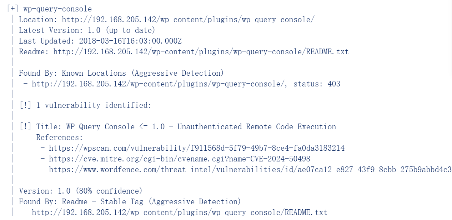Click the [+] marker before wp-query-console
Screen dimensions: 452x220
(13, 9)
